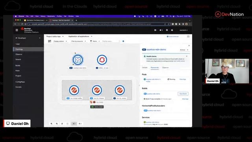Switch to list view icon at top right

[188, 37]
